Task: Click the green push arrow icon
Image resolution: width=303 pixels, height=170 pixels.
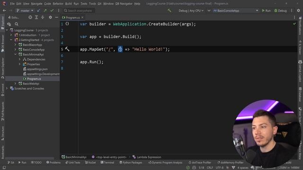Action: point(45,10)
